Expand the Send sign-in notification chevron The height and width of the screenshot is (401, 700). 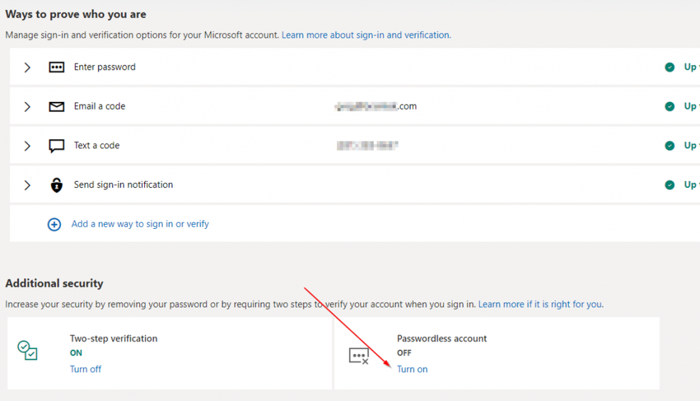point(27,185)
